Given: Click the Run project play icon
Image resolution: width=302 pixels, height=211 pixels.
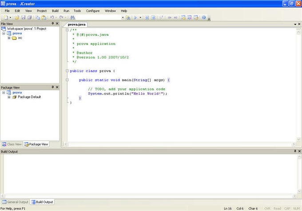Looking at the screenshot, I should click(135, 18).
